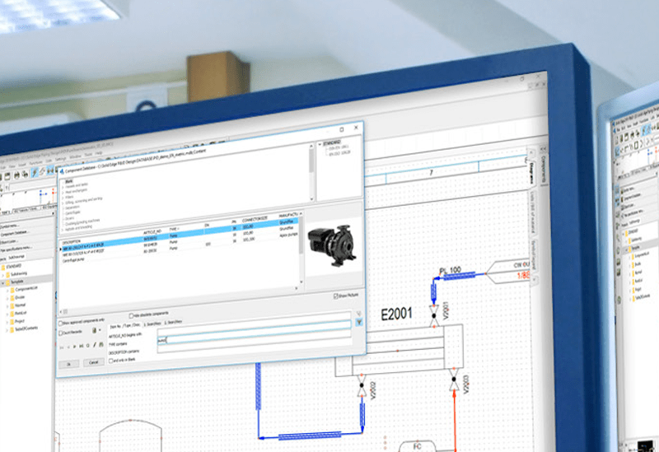659x452 pixels.
Task: Switch to '2. Searchkey' tab in dialog
Action: (x=173, y=322)
